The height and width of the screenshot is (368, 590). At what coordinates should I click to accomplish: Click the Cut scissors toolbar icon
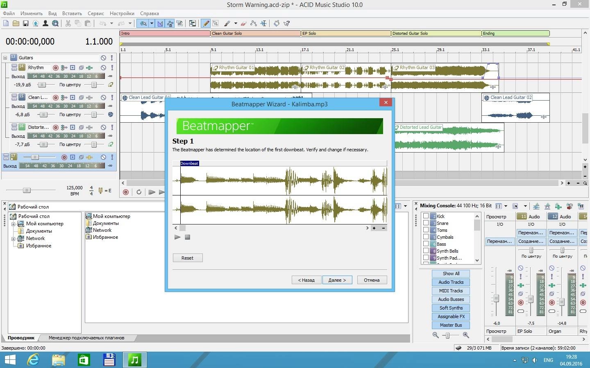coord(68,23)
